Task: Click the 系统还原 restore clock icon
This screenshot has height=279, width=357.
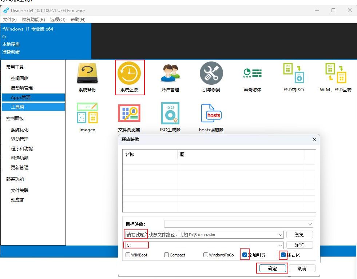Action: (129, 74)
